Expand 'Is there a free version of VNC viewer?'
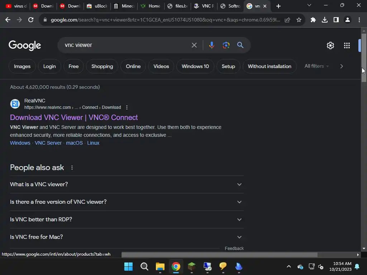 click(x=127, y=202)
